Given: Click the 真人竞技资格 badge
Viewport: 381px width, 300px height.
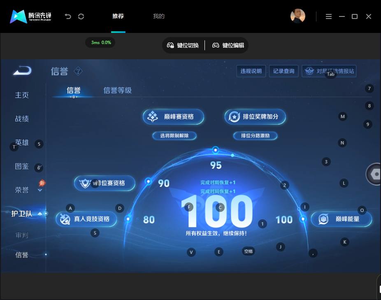Looking at the screenshot, I should point(86,219).
